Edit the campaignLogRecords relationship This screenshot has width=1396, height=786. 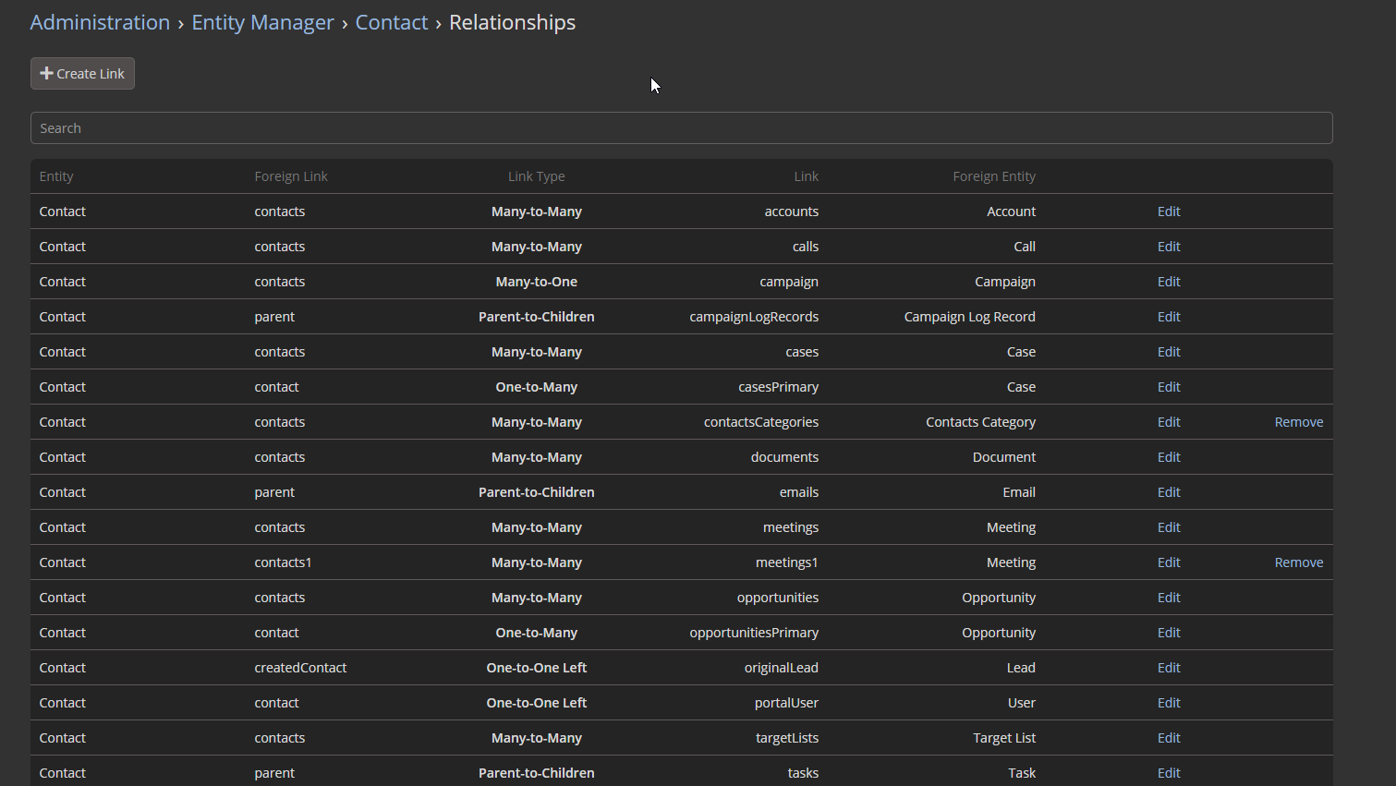[x=1168, y=317]
